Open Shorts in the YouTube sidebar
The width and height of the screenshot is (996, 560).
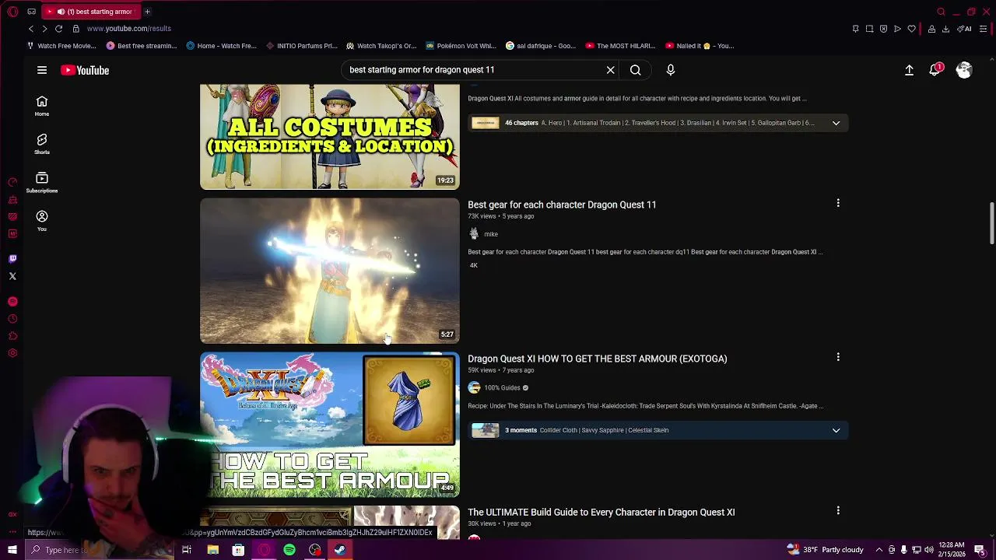42,144
